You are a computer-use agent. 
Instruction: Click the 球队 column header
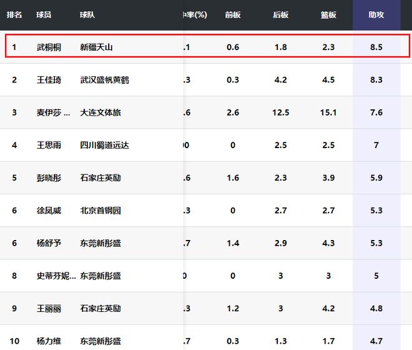(x=88, y=15)
